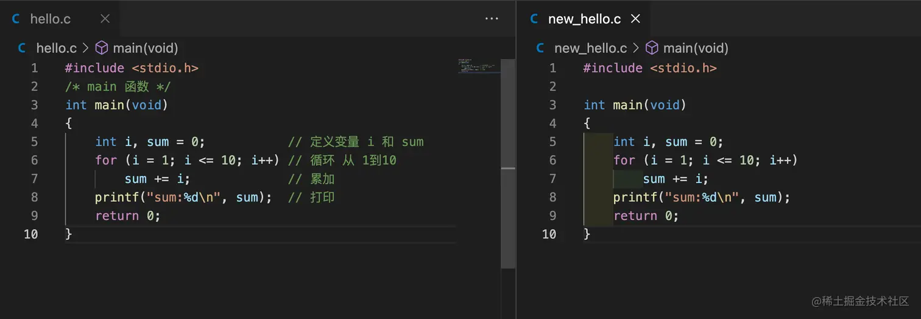Viewport: 921px width, 319px height.
Task: Click the vertical scrollbar of the hello.c editor
Action: click(x=508, y=164)
